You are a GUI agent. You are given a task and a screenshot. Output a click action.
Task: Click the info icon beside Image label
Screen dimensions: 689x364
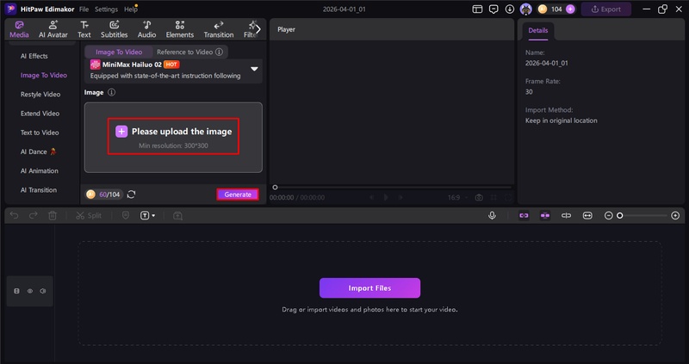coord(112,92)
